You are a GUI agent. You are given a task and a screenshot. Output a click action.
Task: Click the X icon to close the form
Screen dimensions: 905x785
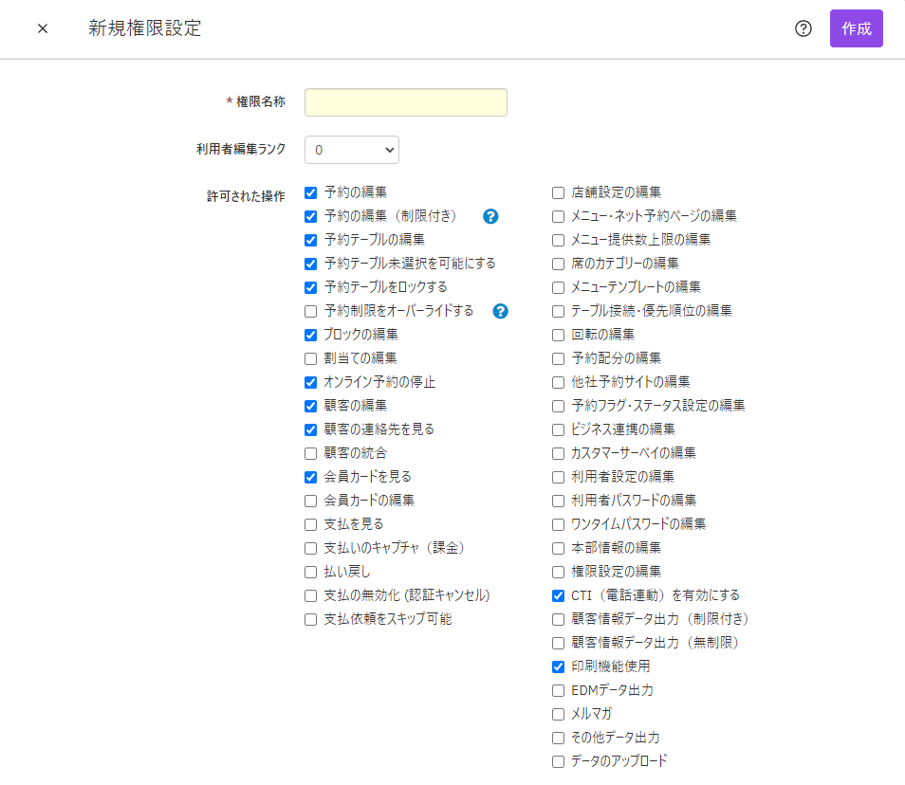click(x=43, y=28)
